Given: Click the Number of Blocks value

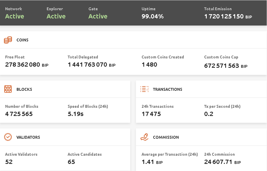Looking at the screenshot, I should (19, 114).
